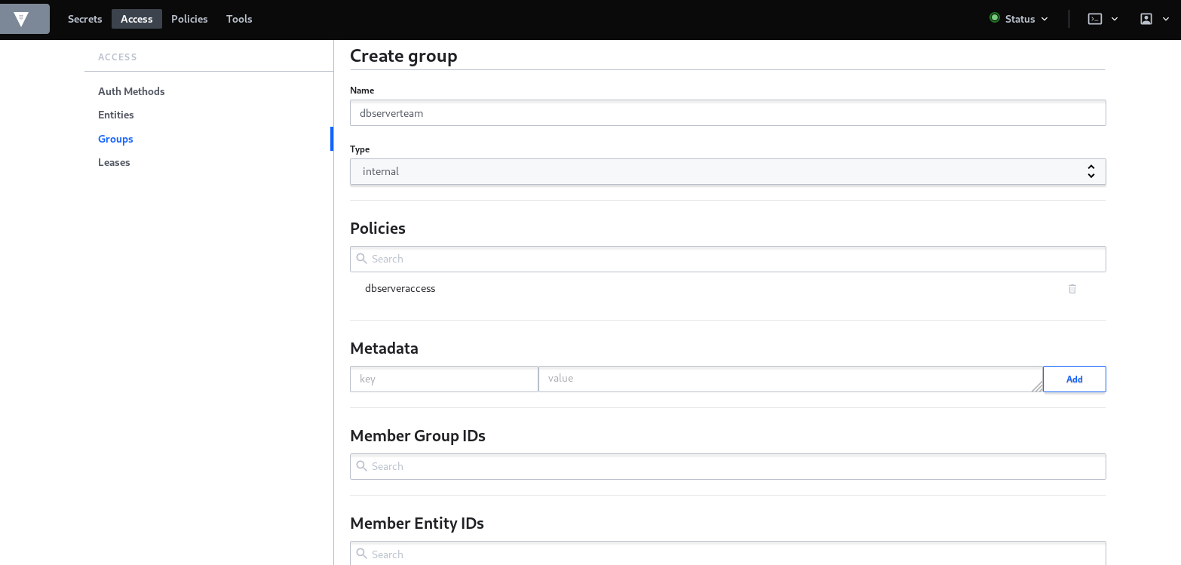Click search magnifier icon in Policies field

pos(362,259)
